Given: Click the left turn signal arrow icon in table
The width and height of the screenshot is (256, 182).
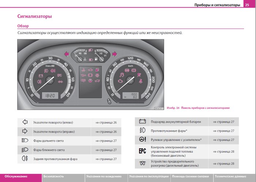Looking at the screenshot, I should 25,122.
